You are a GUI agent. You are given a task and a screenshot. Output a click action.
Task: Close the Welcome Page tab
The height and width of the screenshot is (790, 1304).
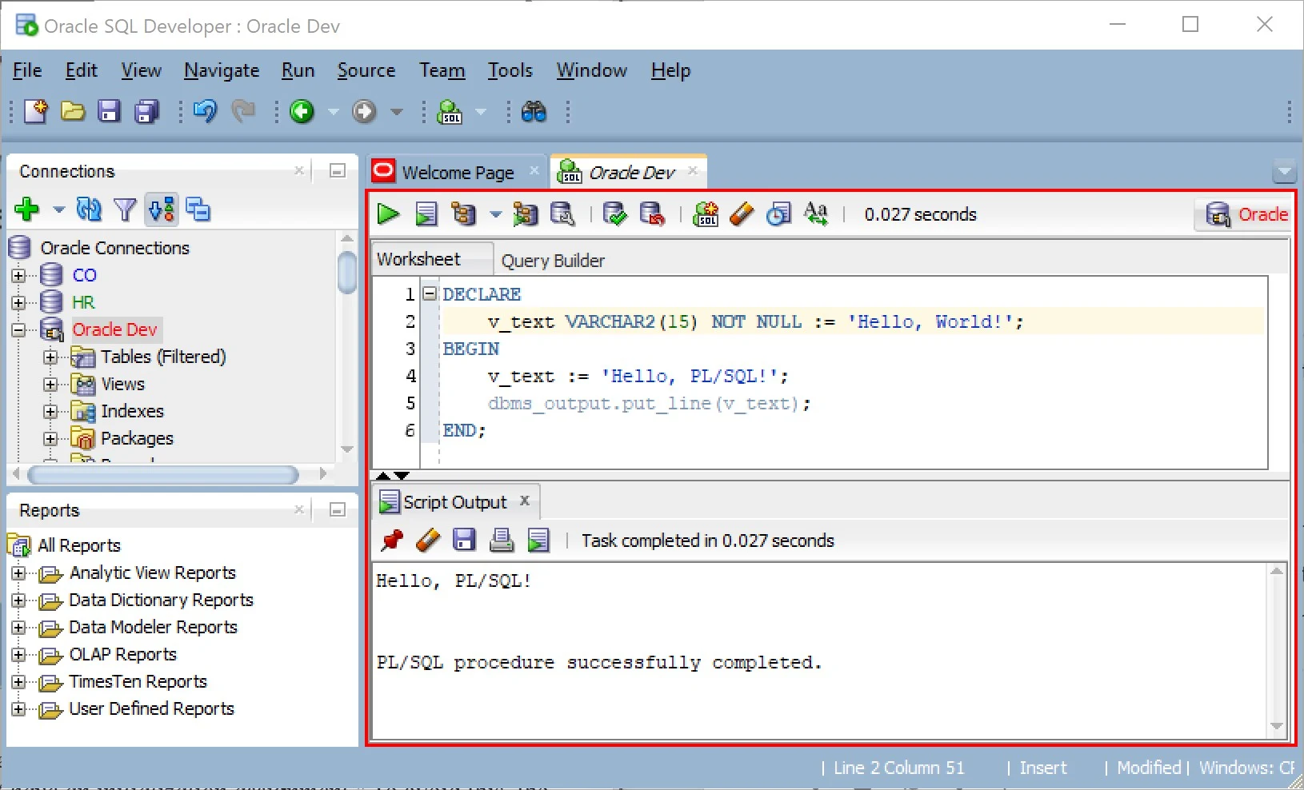(534, 170)
